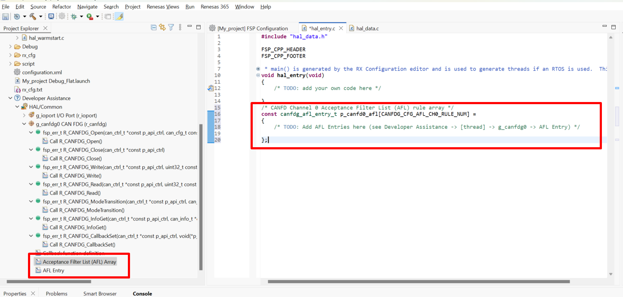Viewport: 623px width, 297px height.
Task: Click the Save icon in the toolbar
Action: (6, 16)
